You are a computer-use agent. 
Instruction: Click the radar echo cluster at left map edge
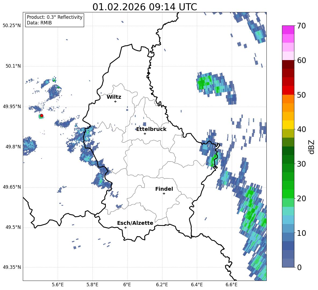click(29, 146)
